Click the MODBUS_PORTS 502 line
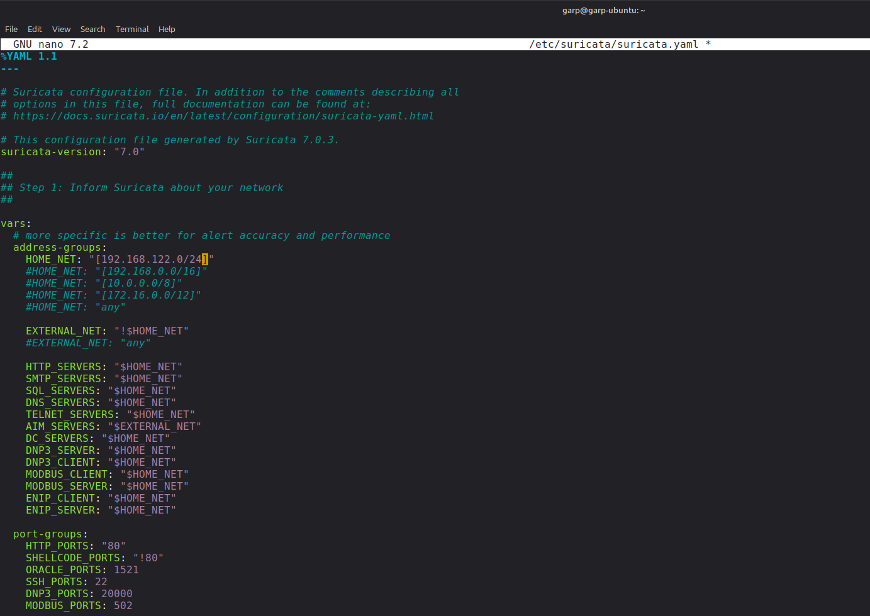This screenshot has height=616, width=870. [x=79, y=606]
